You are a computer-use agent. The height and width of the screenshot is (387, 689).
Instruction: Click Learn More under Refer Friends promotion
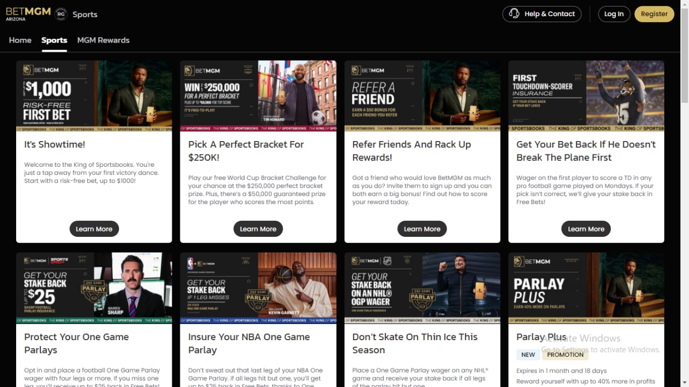tap(422, 229)
